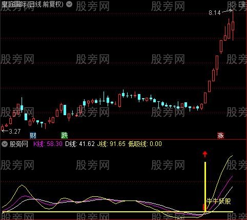Open the dropdown beside the 皇庭国际 stock title
This screenshot has height=220, width=247.
click(69, 4)
